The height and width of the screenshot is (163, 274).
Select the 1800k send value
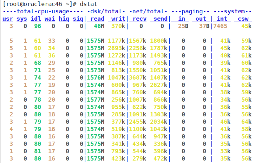pos(159,41)
